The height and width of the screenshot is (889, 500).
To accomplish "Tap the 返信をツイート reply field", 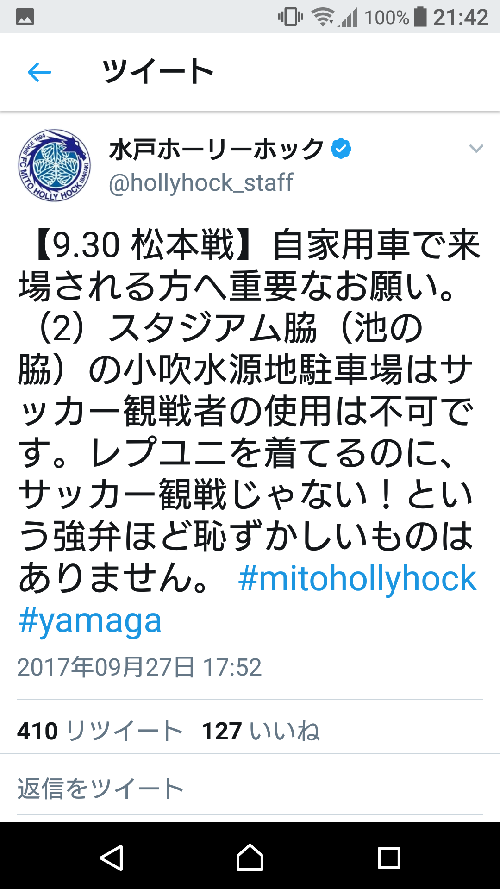I will (x=250, y=789).
